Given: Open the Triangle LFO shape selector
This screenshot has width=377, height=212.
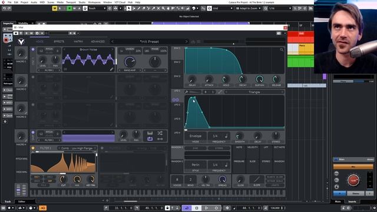Looking at the screenshot, I should pos(254,92).
